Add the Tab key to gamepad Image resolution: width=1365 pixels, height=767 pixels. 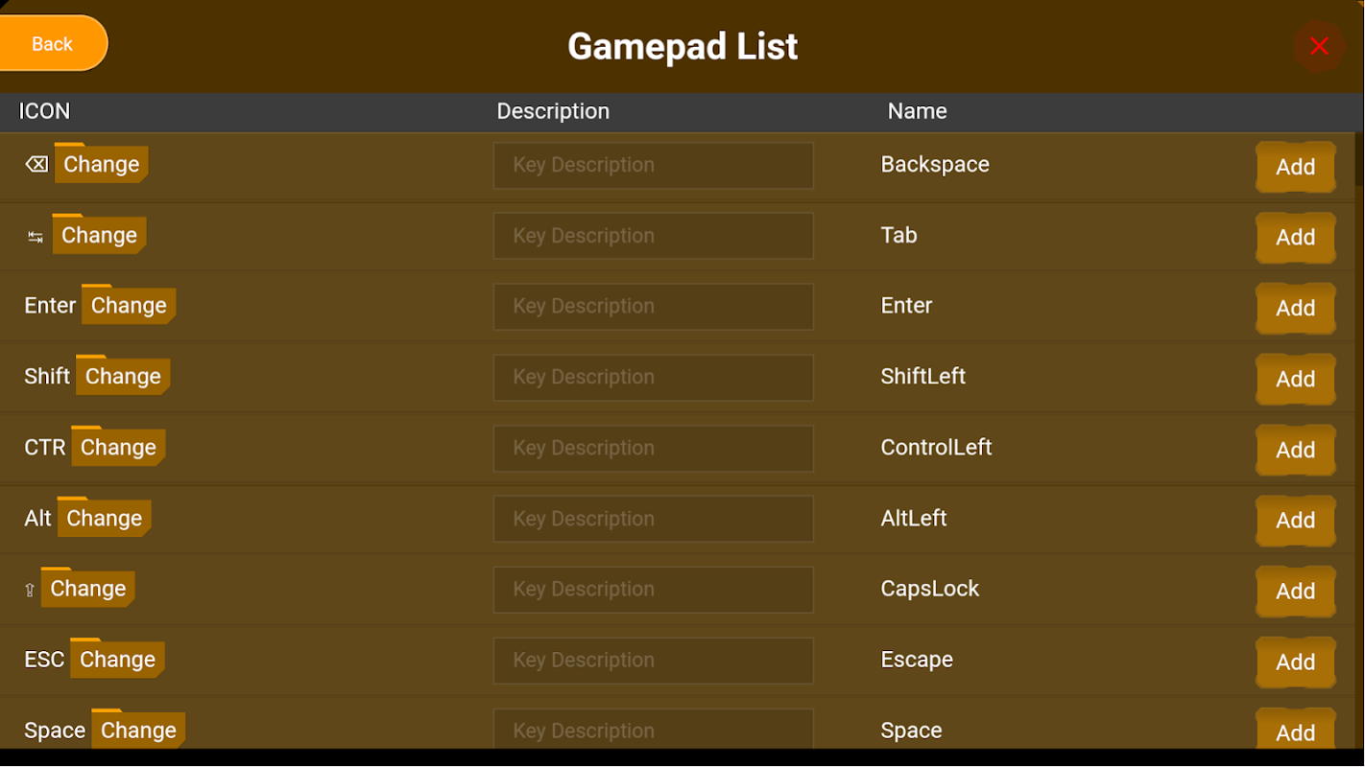tap(1295, 237)
